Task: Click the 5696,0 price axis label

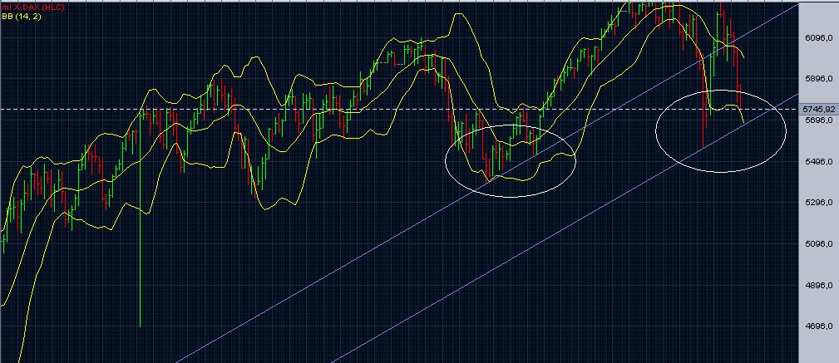Action: coord(819,120)
